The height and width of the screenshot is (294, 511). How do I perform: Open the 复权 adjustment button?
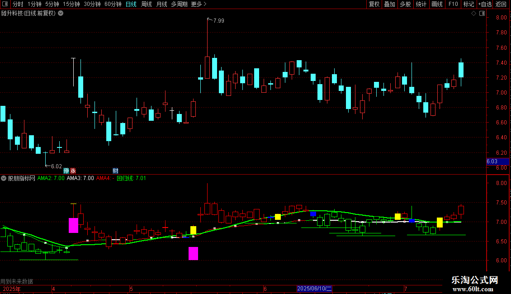tap(374, 4)
